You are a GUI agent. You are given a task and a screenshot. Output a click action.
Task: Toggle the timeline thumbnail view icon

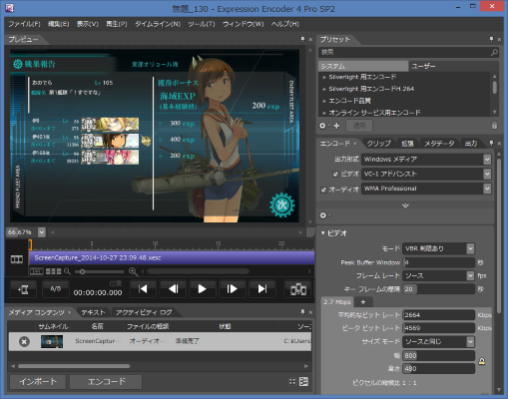[x=37, y=271]
